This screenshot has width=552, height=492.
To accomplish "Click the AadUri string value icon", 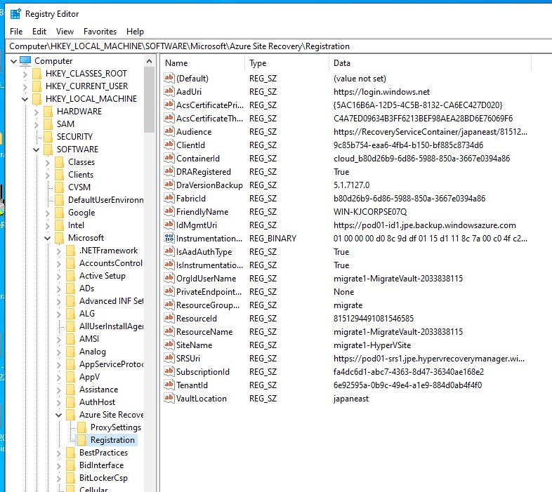I will [169, 91].
